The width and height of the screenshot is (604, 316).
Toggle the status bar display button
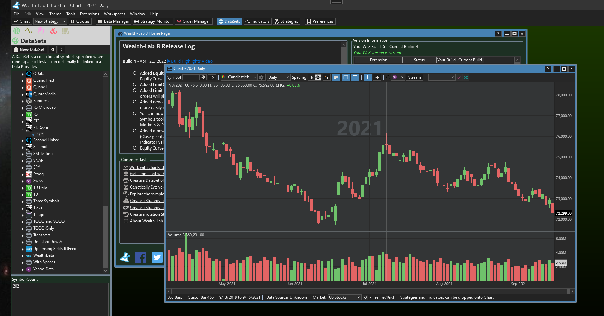(x=345, y=77)
